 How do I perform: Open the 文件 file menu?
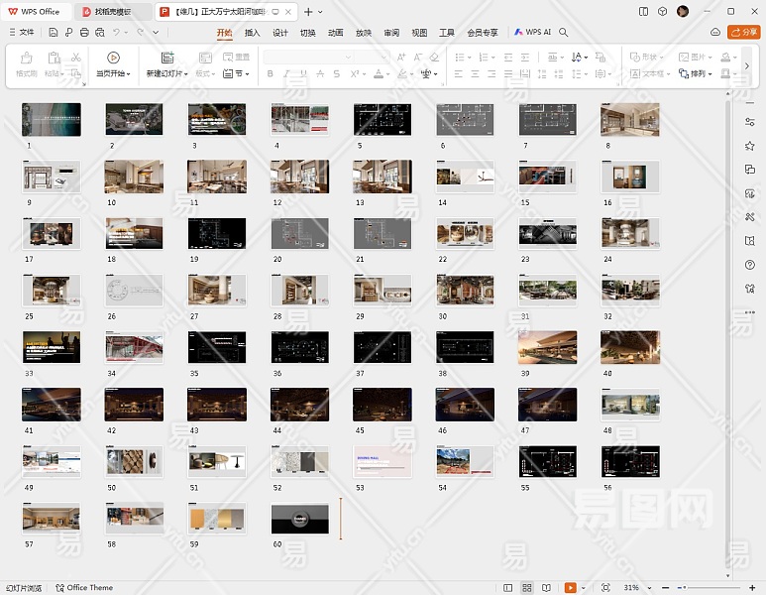[21, 32]
